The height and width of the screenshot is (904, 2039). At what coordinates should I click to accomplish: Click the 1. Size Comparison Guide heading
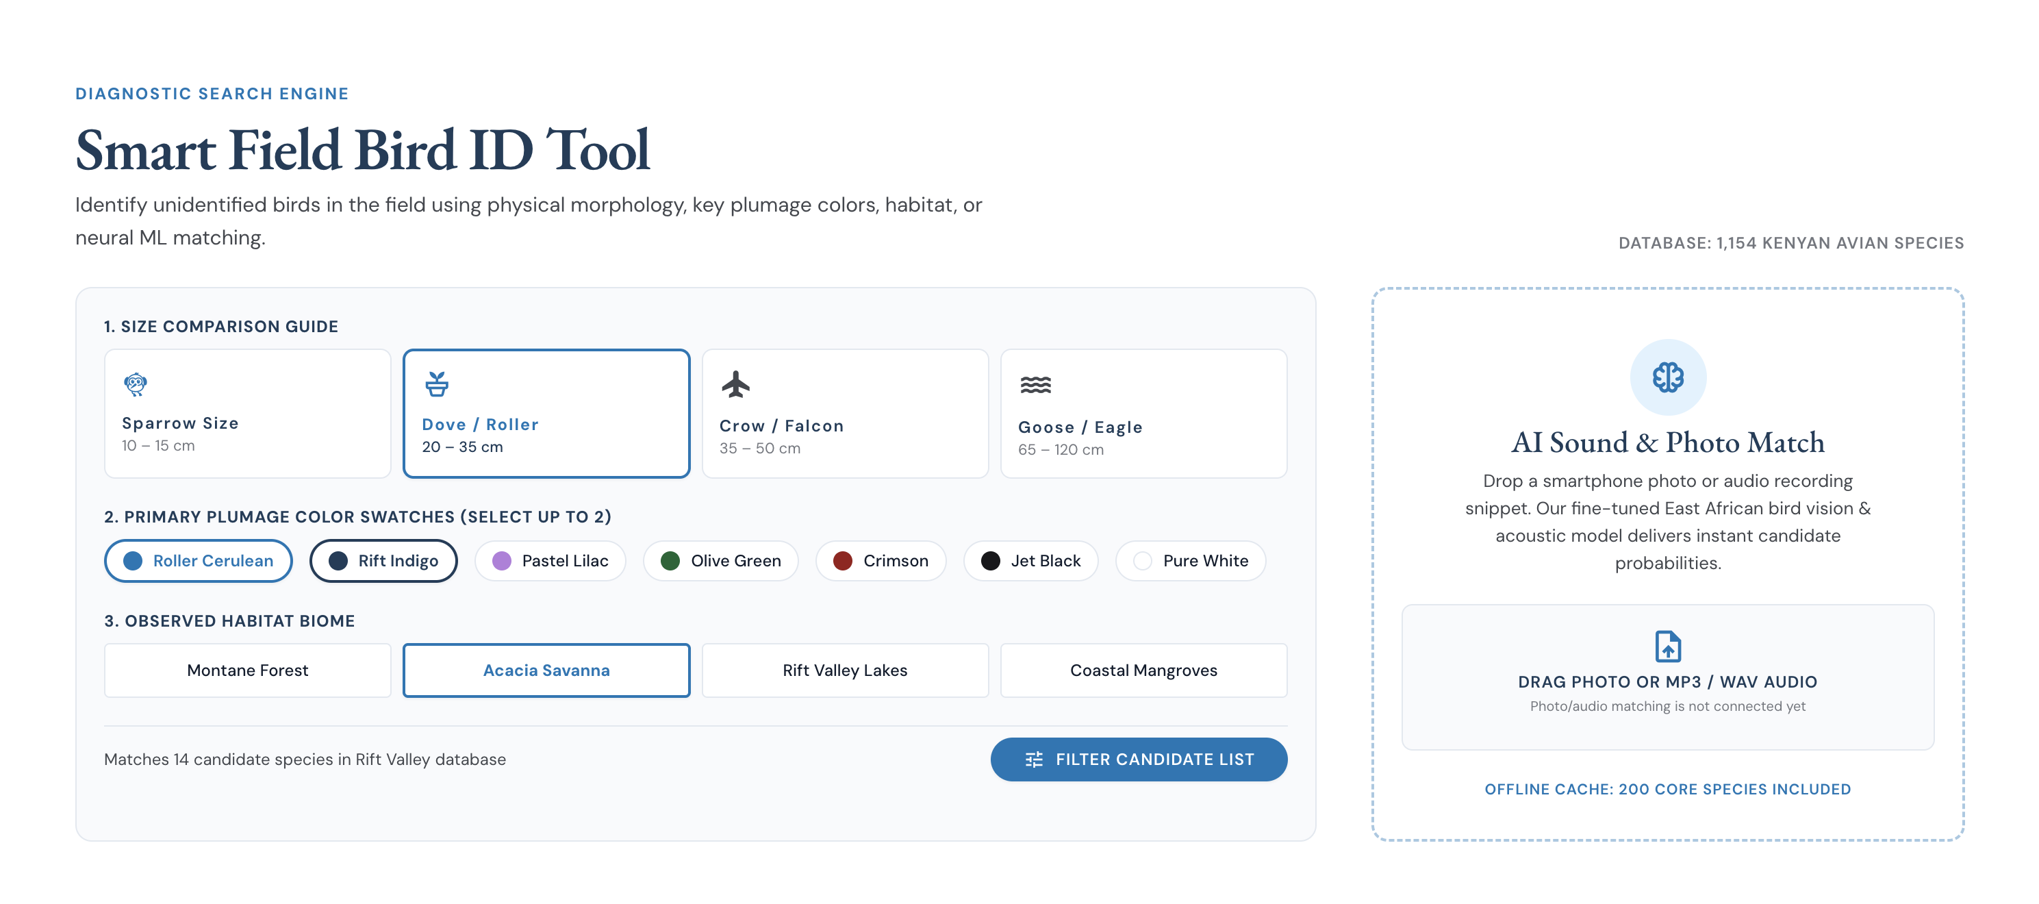(221, 326)
